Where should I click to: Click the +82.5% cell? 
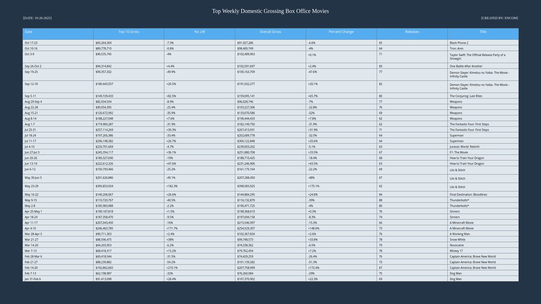tap(200, 96)
